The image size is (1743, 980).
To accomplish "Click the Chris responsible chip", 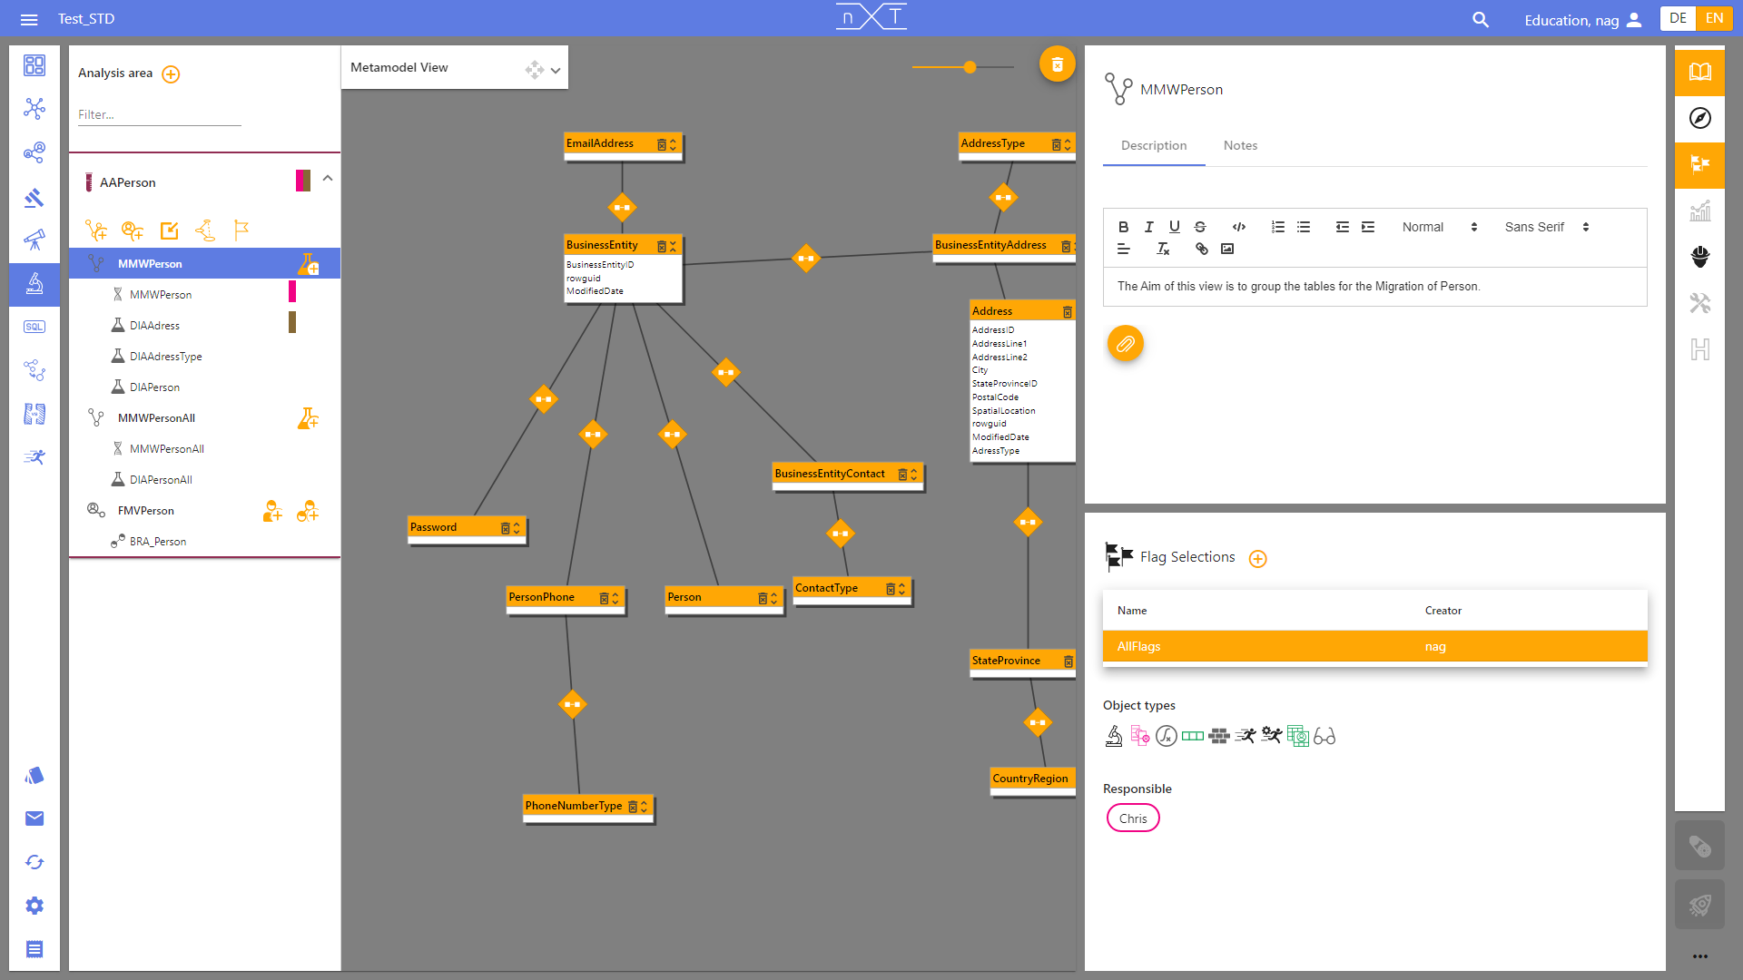I will 1133,818.
